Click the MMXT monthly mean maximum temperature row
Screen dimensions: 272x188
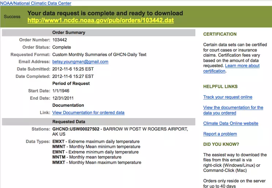tap(97, 162)
